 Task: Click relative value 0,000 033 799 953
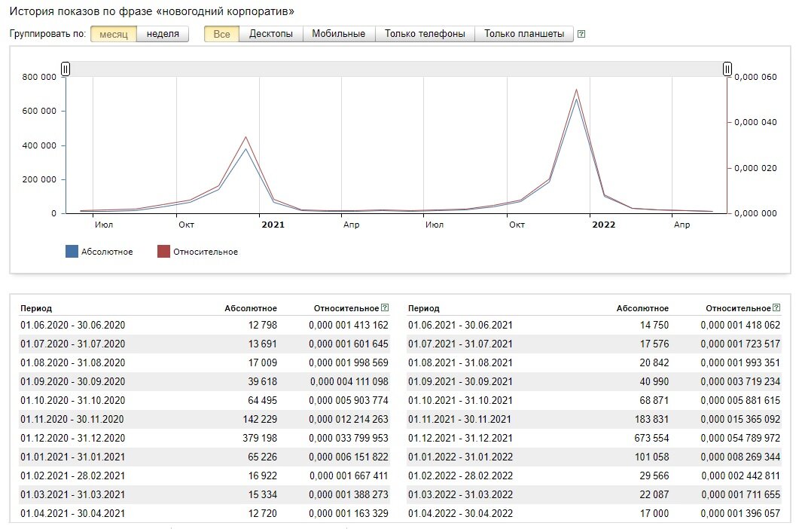coord(349,439)
